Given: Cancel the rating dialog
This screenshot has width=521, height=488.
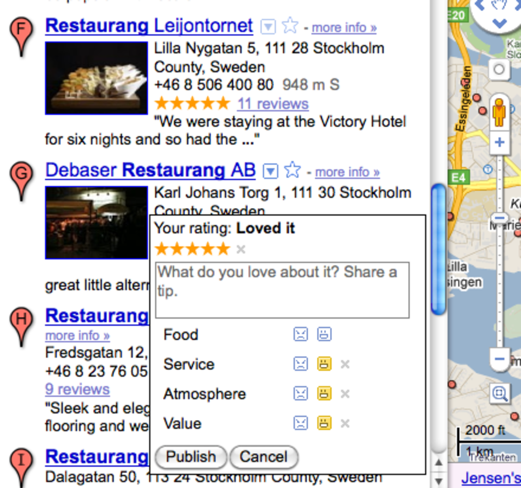Looking at the screenshot, I should tap(264, 457).
